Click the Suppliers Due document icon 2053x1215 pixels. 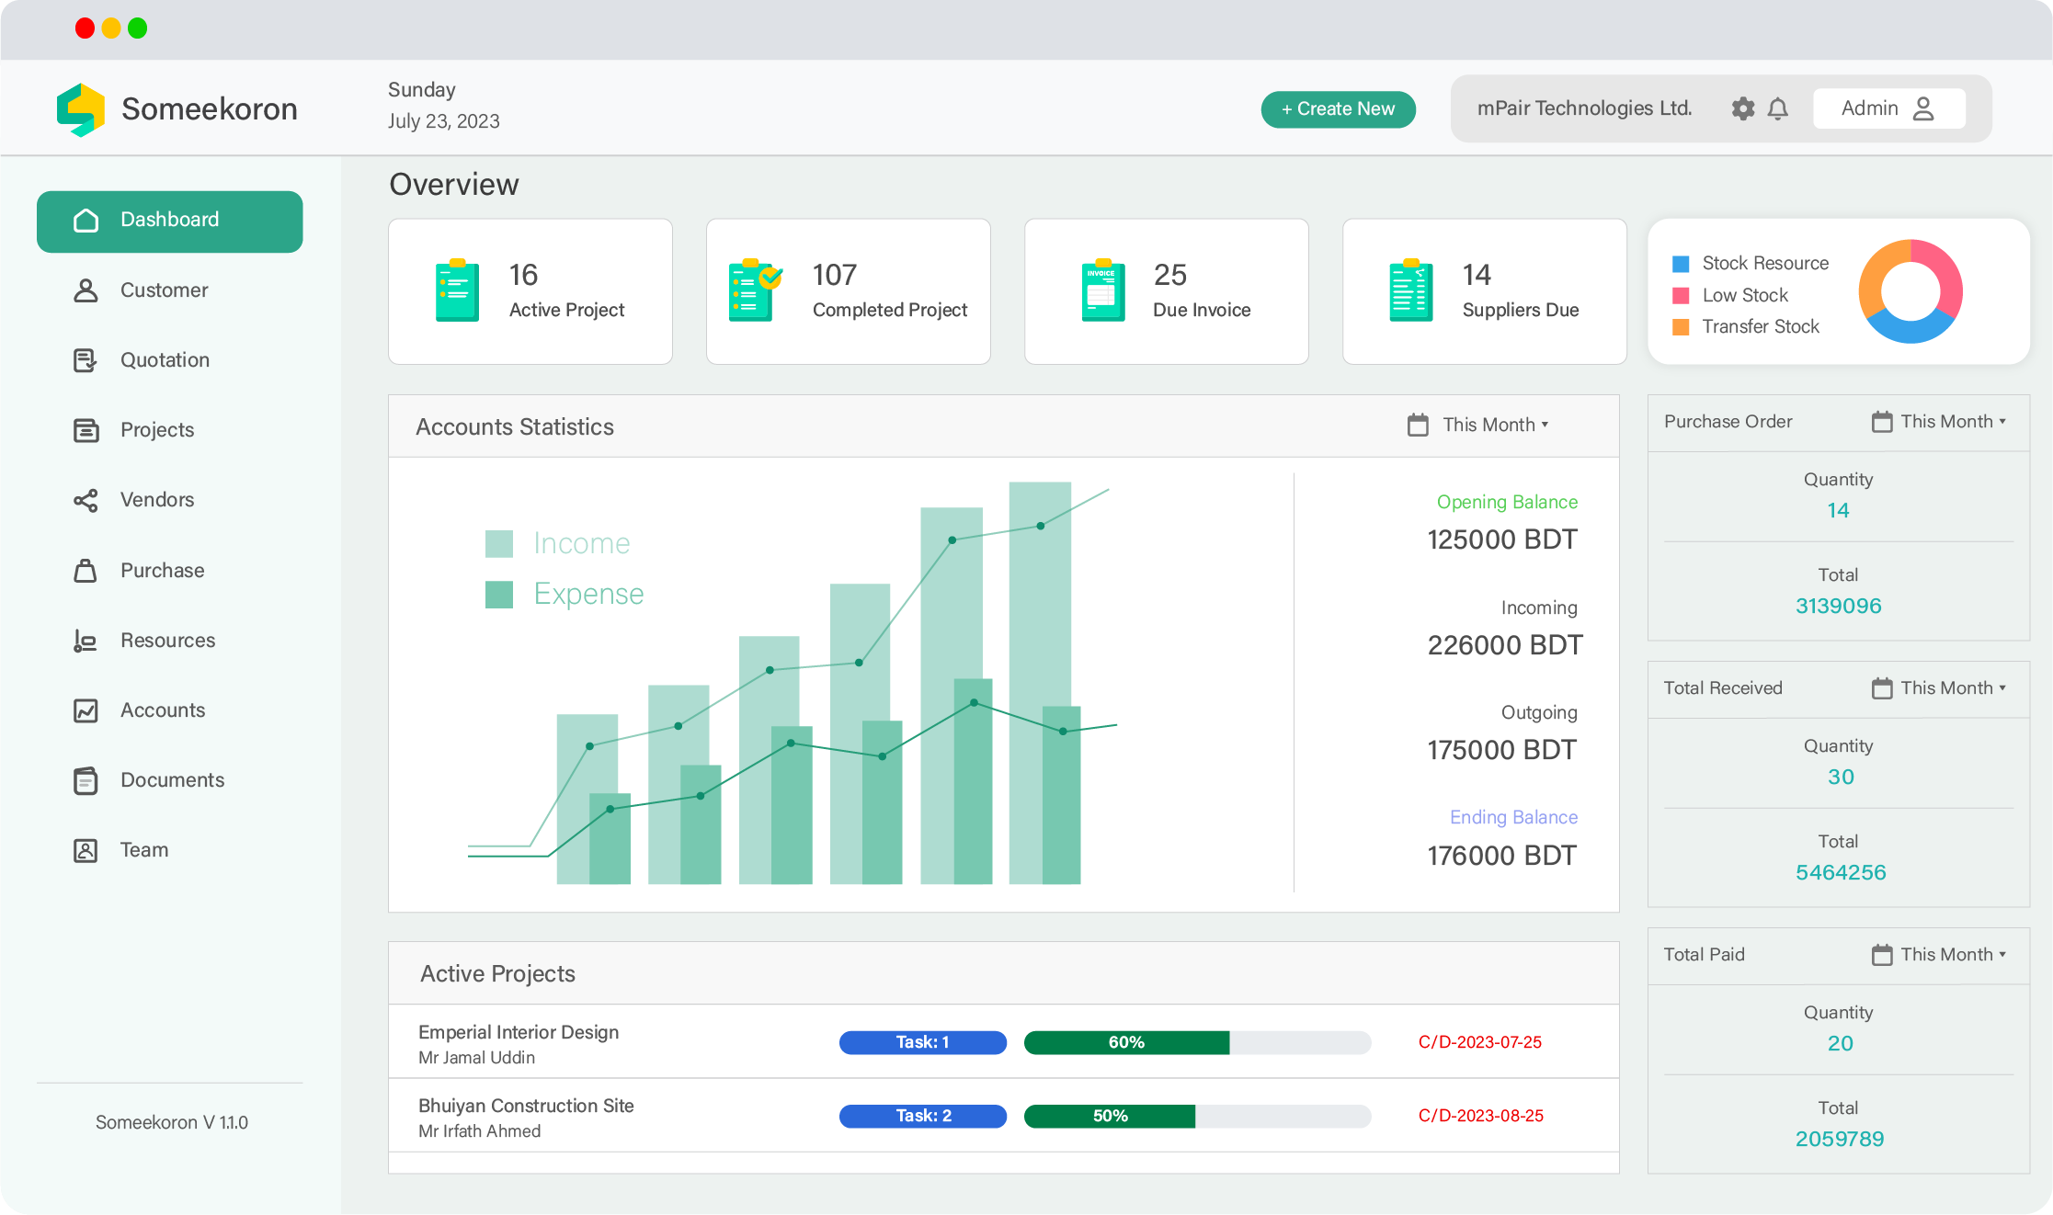(x=1410, y=290)
